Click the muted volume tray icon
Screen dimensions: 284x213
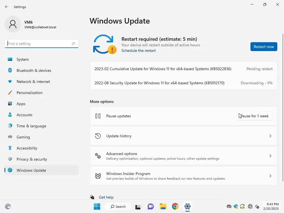[x=257, y=206]
